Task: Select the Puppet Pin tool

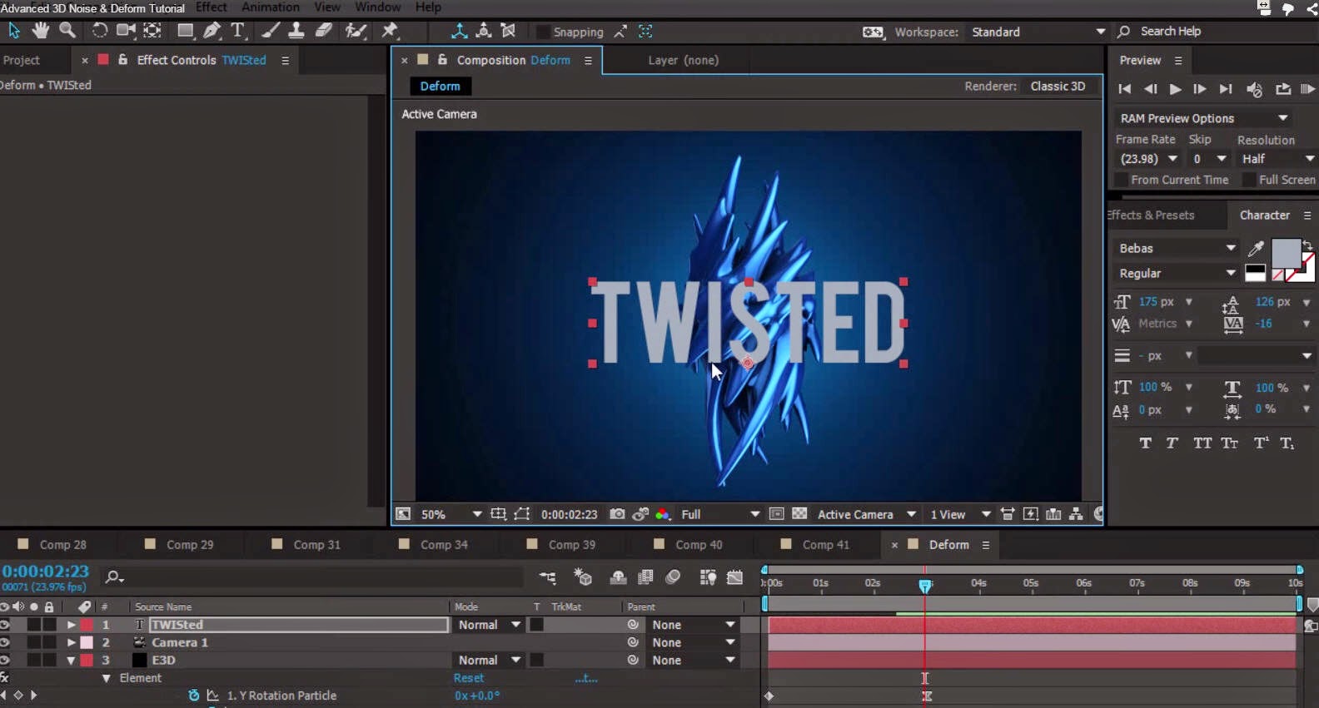Action: pos(389,31)
